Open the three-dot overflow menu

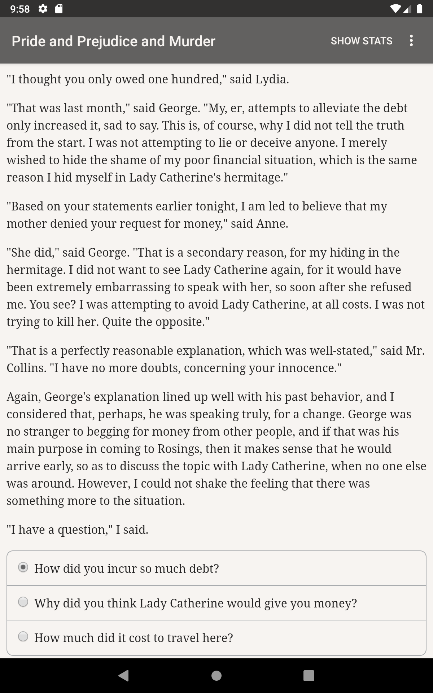[x=411, y=41]
